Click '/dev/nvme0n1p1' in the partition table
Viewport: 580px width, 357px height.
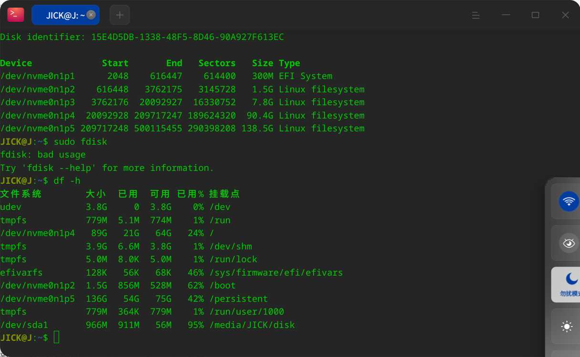click(38, 76)
